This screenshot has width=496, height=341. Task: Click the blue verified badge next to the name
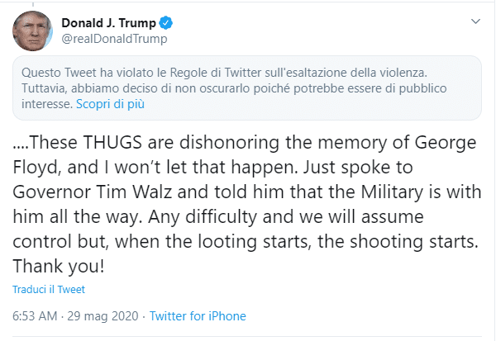165,22
